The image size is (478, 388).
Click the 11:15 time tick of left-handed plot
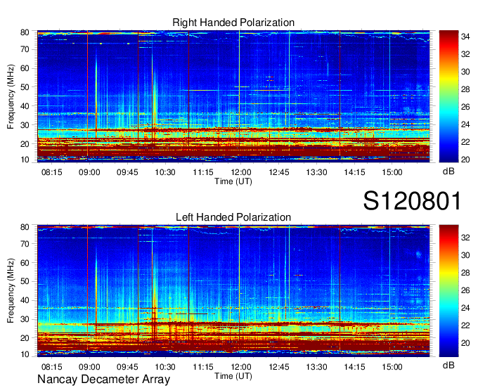pos(203,367)
